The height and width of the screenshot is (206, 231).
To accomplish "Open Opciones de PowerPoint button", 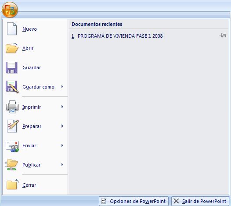I will point(134,201).
